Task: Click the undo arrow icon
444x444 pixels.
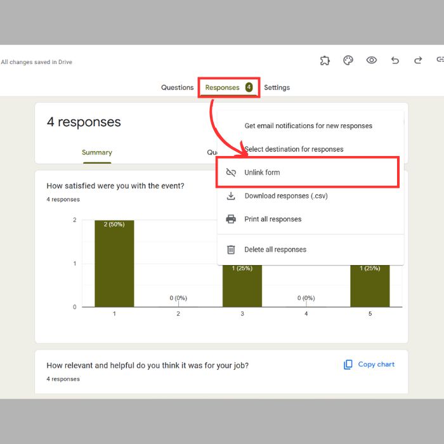Action: point(395,60)
